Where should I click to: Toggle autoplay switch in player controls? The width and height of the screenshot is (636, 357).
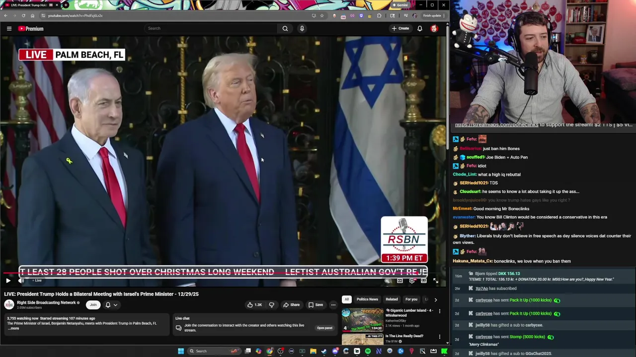point(387,281)
